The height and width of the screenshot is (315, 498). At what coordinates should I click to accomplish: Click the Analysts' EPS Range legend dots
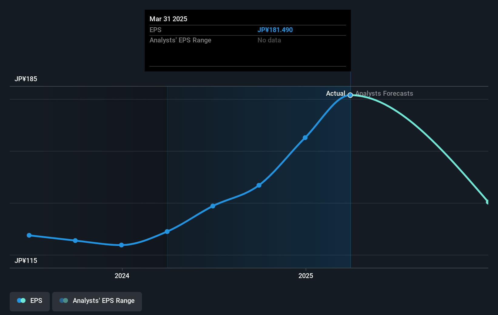pyautogui.click(x=64, y=300)
